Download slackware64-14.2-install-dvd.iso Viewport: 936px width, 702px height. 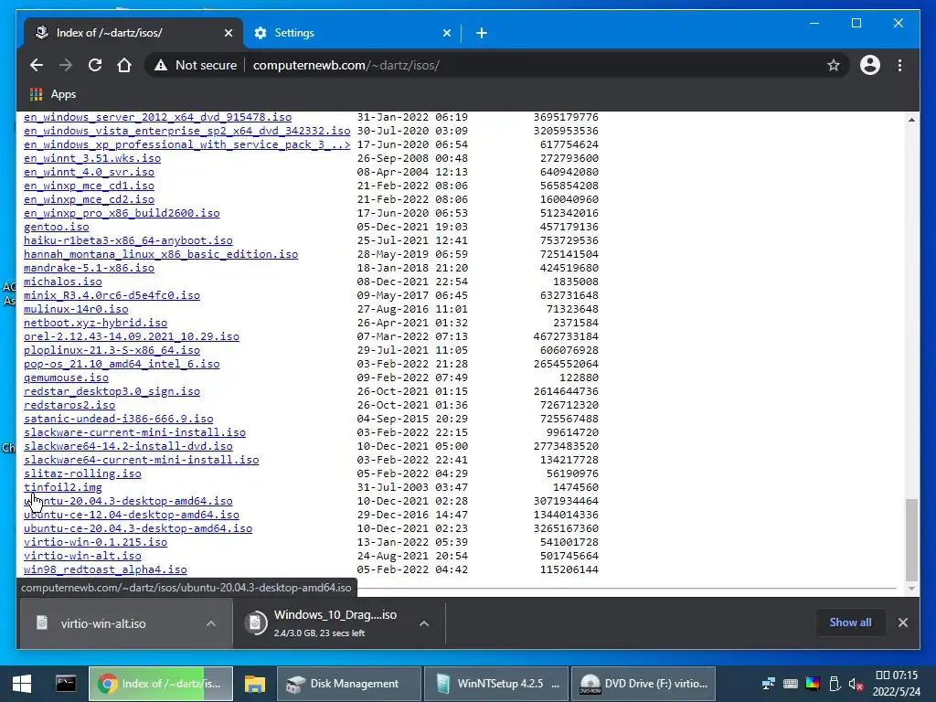pos(128,446)
